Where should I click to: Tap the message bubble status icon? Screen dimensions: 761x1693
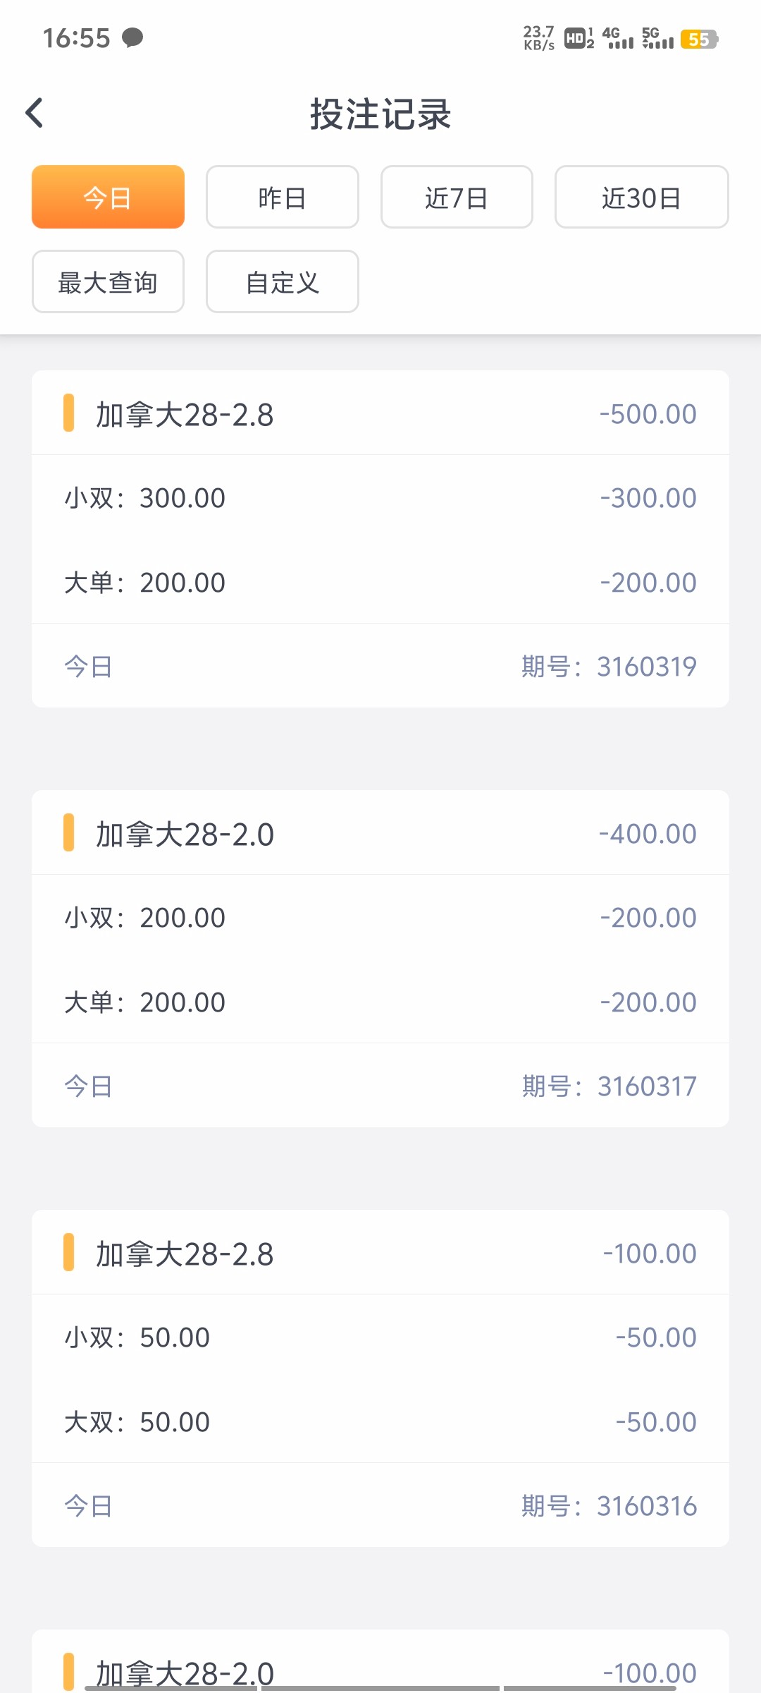(132, 37)
